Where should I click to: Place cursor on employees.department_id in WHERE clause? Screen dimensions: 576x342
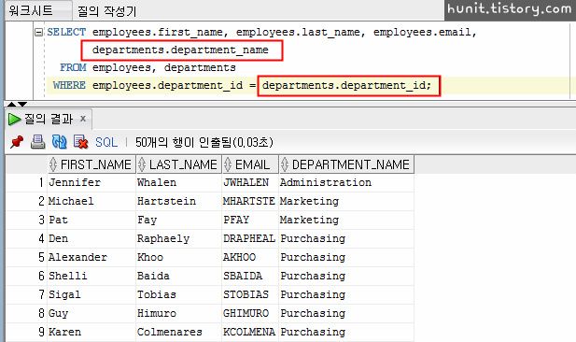(x=167, y=85)
